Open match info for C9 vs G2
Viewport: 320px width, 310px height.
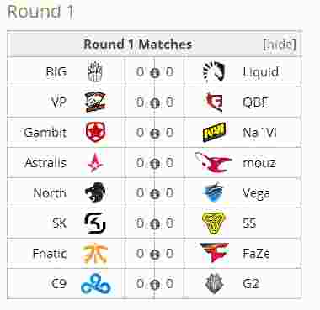(154, 285)
